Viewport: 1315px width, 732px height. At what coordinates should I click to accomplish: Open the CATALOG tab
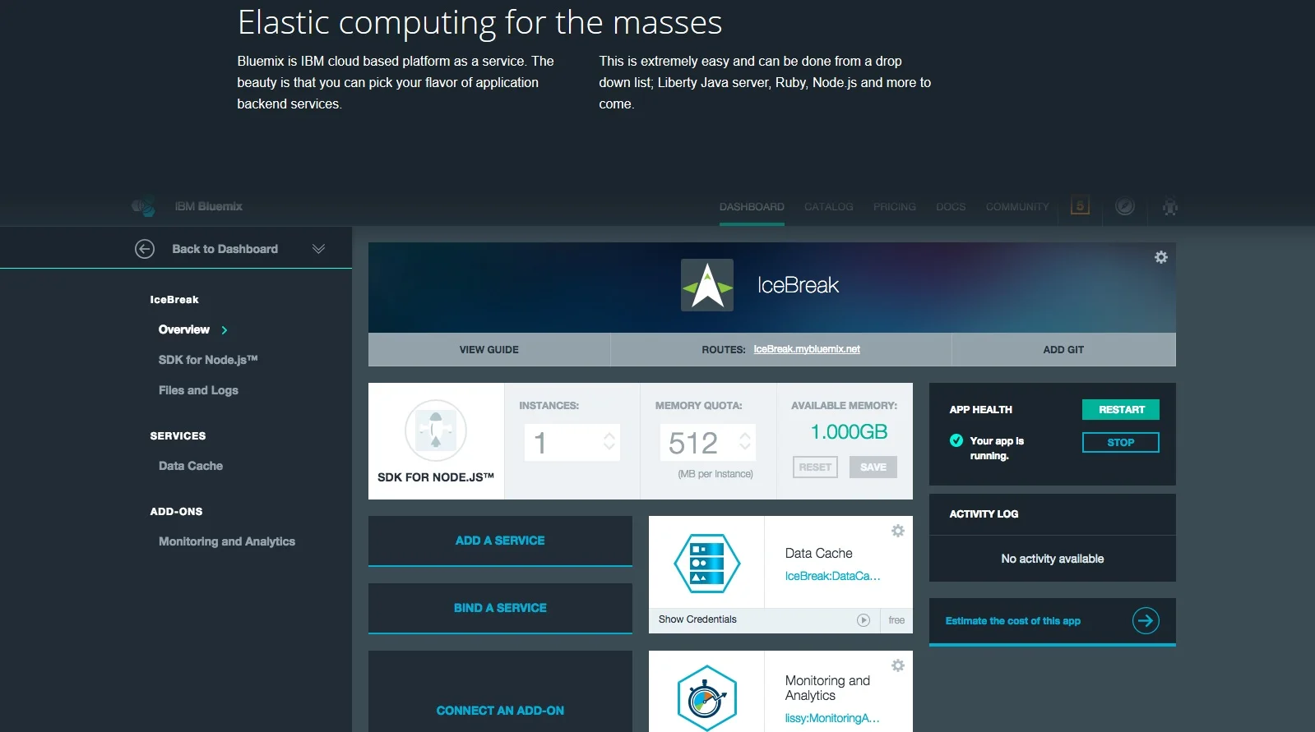(828, 207)
